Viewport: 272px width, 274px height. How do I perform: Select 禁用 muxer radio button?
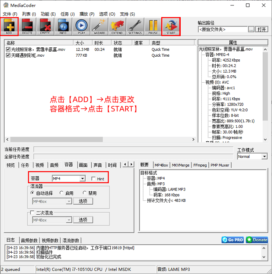[84, 193]
